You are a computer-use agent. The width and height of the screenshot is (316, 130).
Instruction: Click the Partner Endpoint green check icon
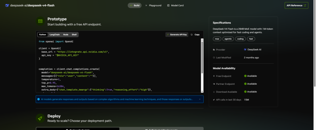(245, 84)
